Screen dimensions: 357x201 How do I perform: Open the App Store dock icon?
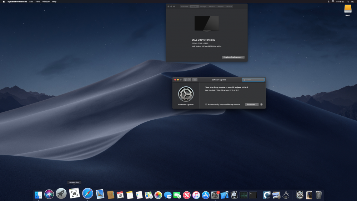(206, 195)
